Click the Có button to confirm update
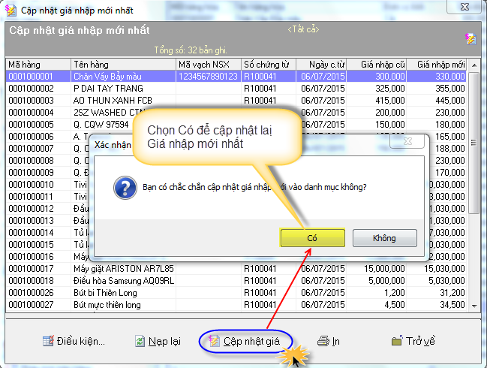Screen dimensions: 487x368 coord(312,238)
